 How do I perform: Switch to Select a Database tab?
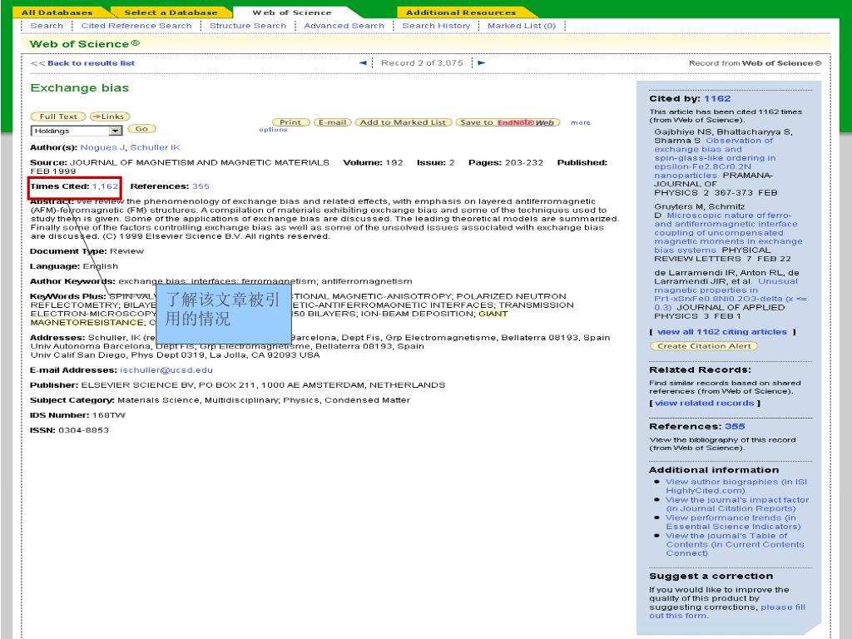(x=171, y=12)
